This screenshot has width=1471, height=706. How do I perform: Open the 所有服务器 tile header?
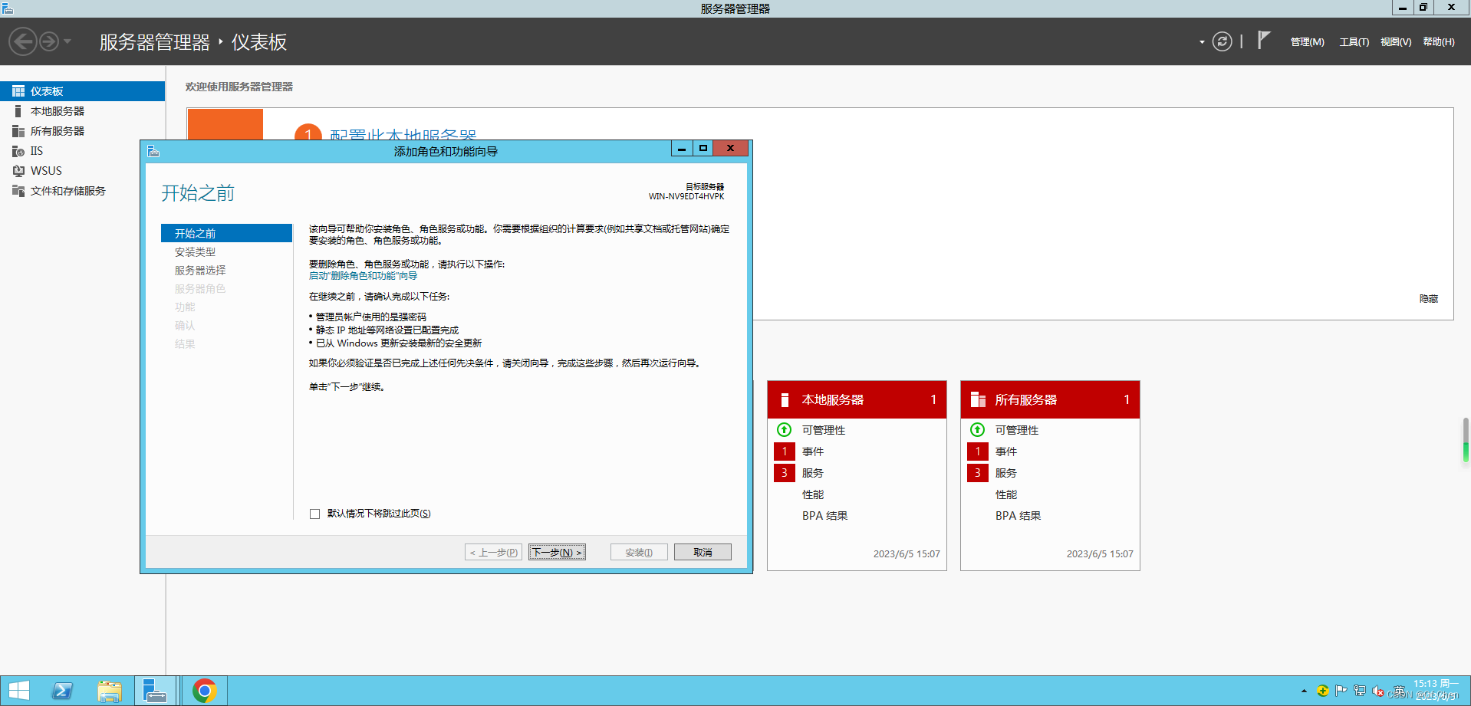(x=1050, y=399)
